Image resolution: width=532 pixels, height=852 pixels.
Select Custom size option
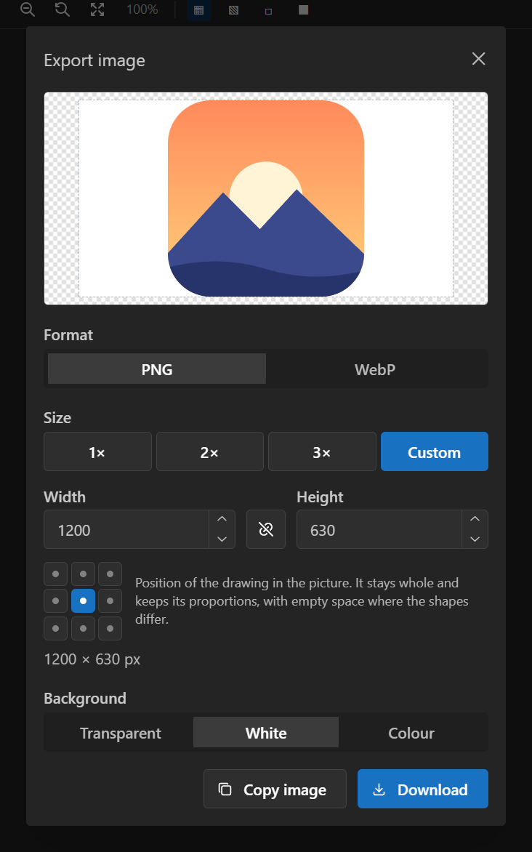[x=435, y=451]
